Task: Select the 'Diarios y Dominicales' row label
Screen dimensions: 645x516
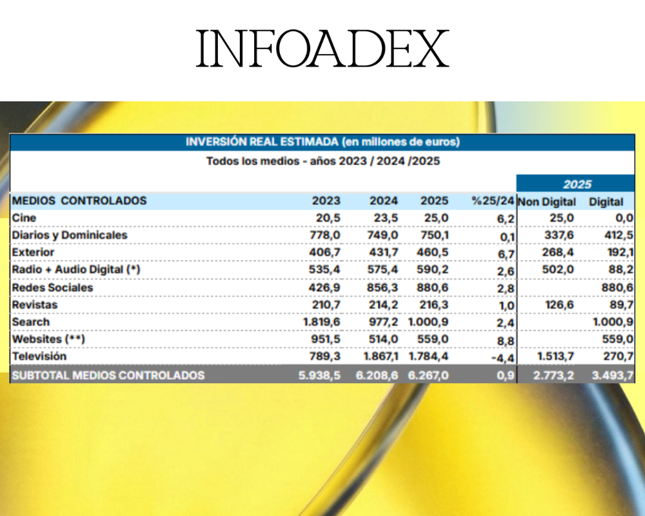Action: [70, 235]
